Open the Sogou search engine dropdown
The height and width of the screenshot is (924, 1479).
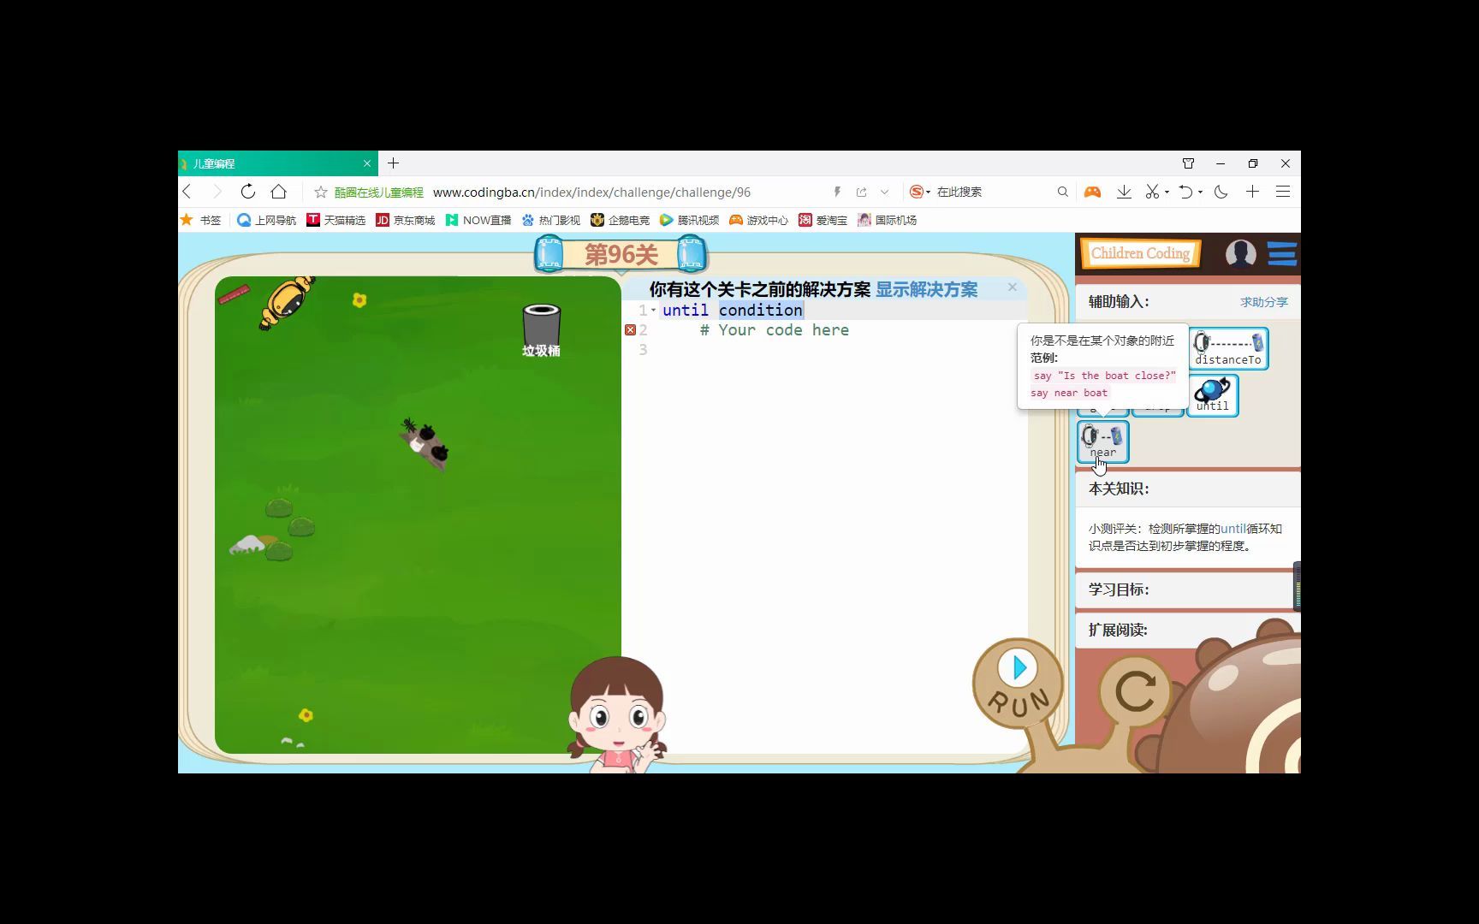point(930,192)
